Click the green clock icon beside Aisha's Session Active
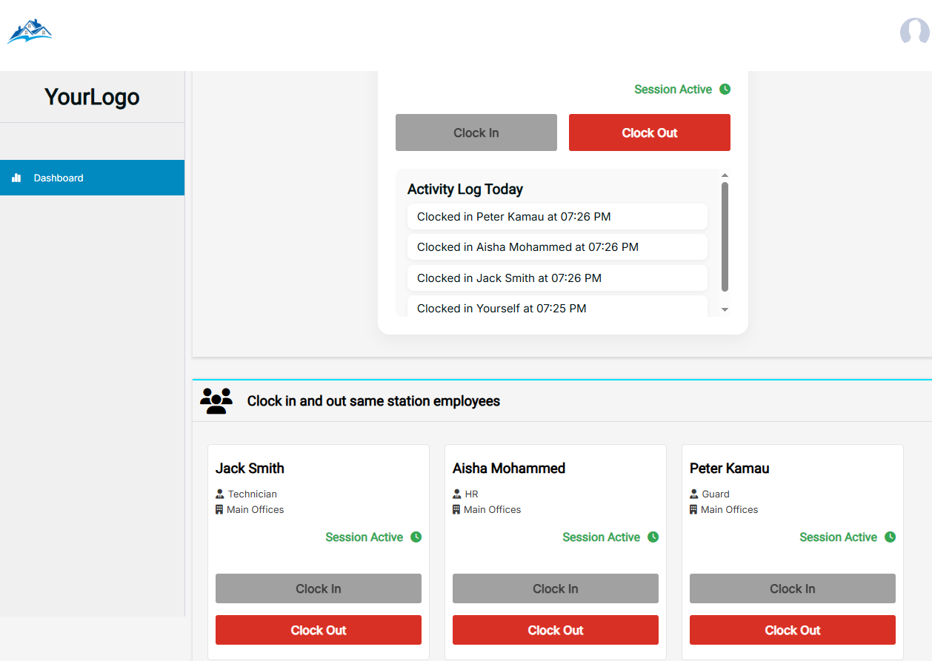Image resolution: width=932 pixels, height=661 pixels. tap(653, 537)
